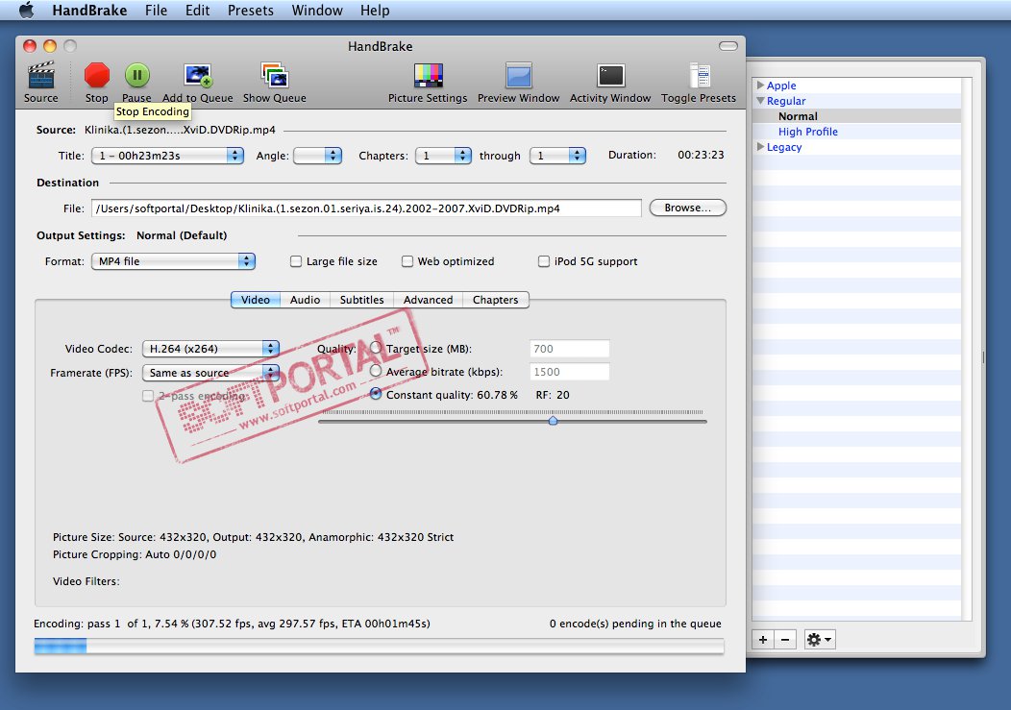Open the gear action menu in presets
The width and height of the screenshot is (1011, 710).
click(x=820, y=639)
